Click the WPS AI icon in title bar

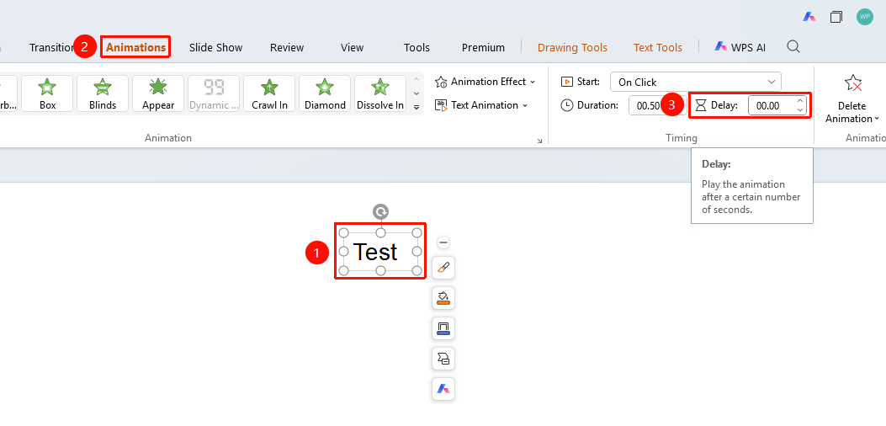[809, 16]
